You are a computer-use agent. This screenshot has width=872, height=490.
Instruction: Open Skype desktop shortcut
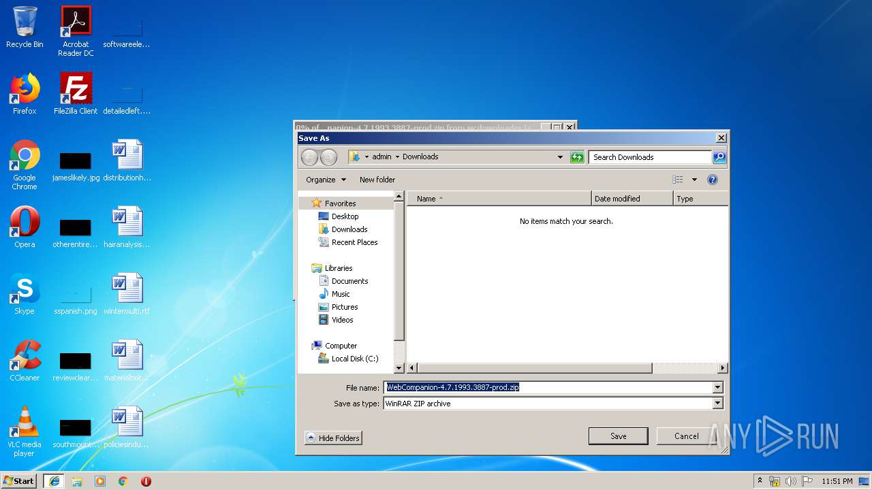pos(25,294)
